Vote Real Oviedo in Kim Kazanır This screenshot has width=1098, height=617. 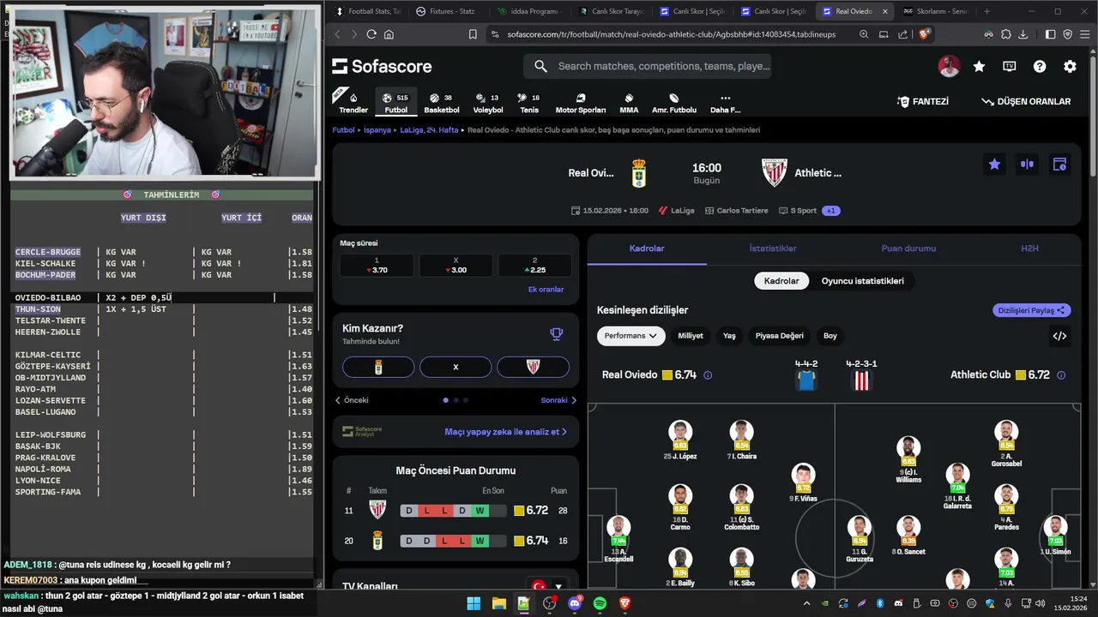pyautogui.click(x=378, y=367)
